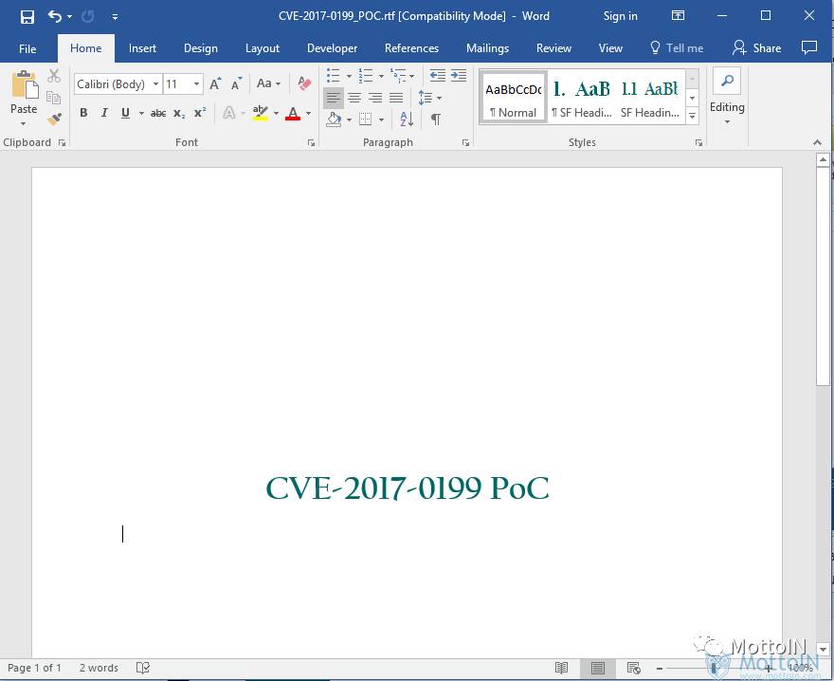Switch to the Design tab
834x681 pixels.
tap(201, 48)
